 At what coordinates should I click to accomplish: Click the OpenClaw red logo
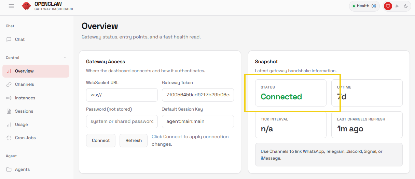coord(26,6)
